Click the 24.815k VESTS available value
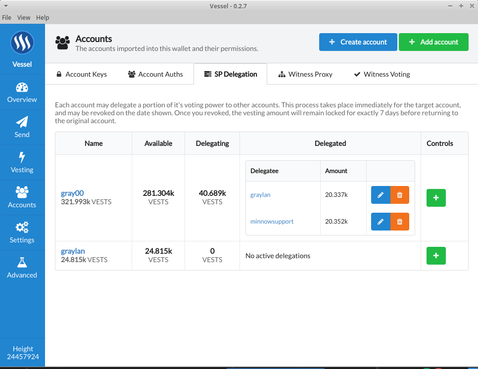The height and width of the screenshot is (369, 478). [158, 255]
